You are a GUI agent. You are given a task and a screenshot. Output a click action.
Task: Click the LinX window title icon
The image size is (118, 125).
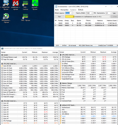[x=56, y=7]
